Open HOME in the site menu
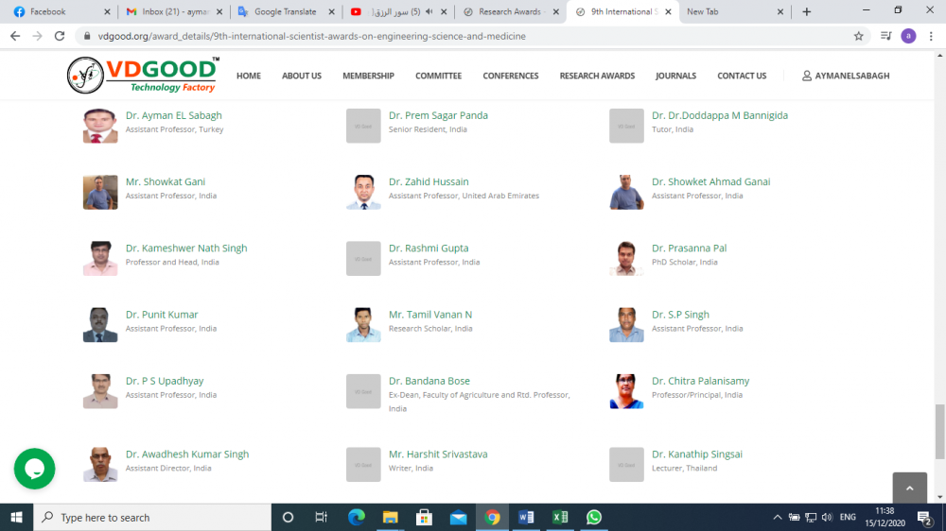 click(x=249, y=76)
